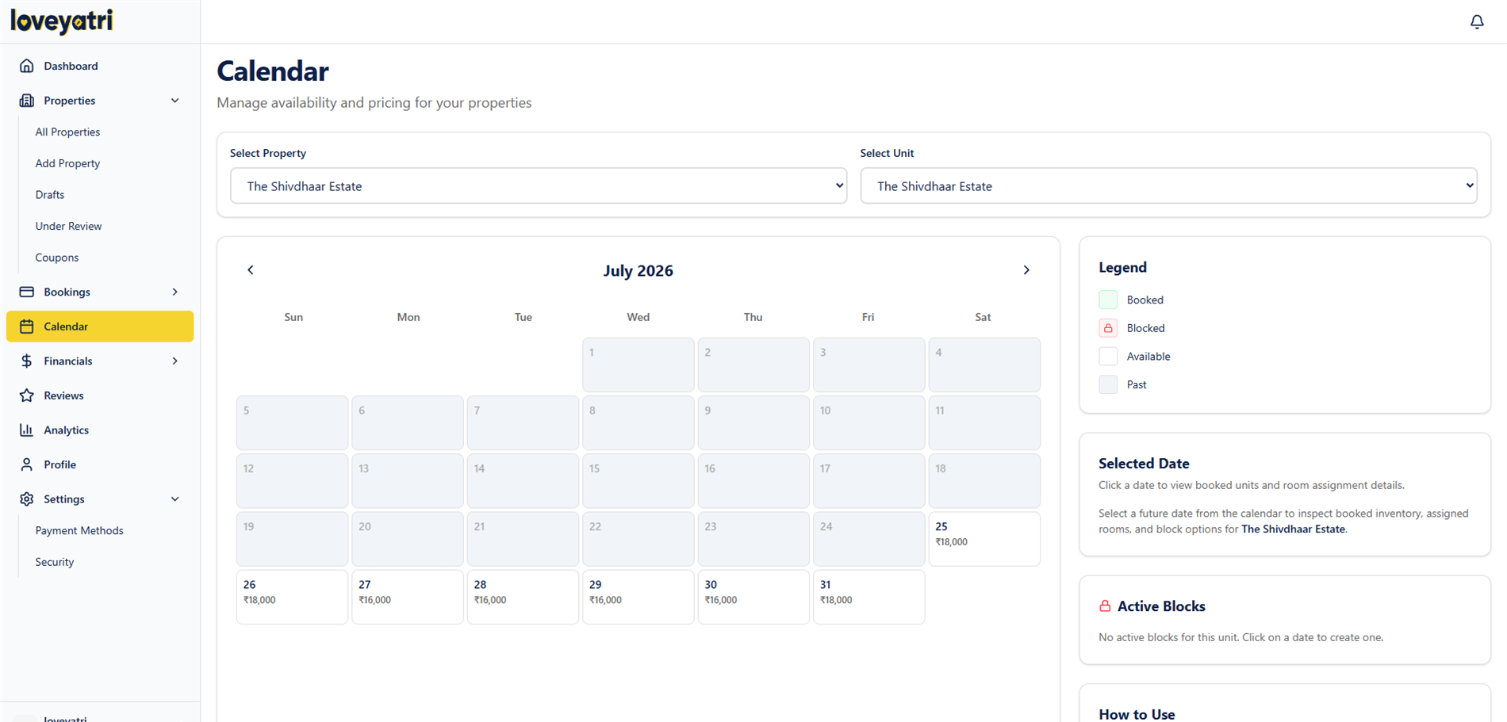Image resolution: width=1507 pixels, height=722 pixels.
Task: Select July 27 date cell
Action: (408, 597)
